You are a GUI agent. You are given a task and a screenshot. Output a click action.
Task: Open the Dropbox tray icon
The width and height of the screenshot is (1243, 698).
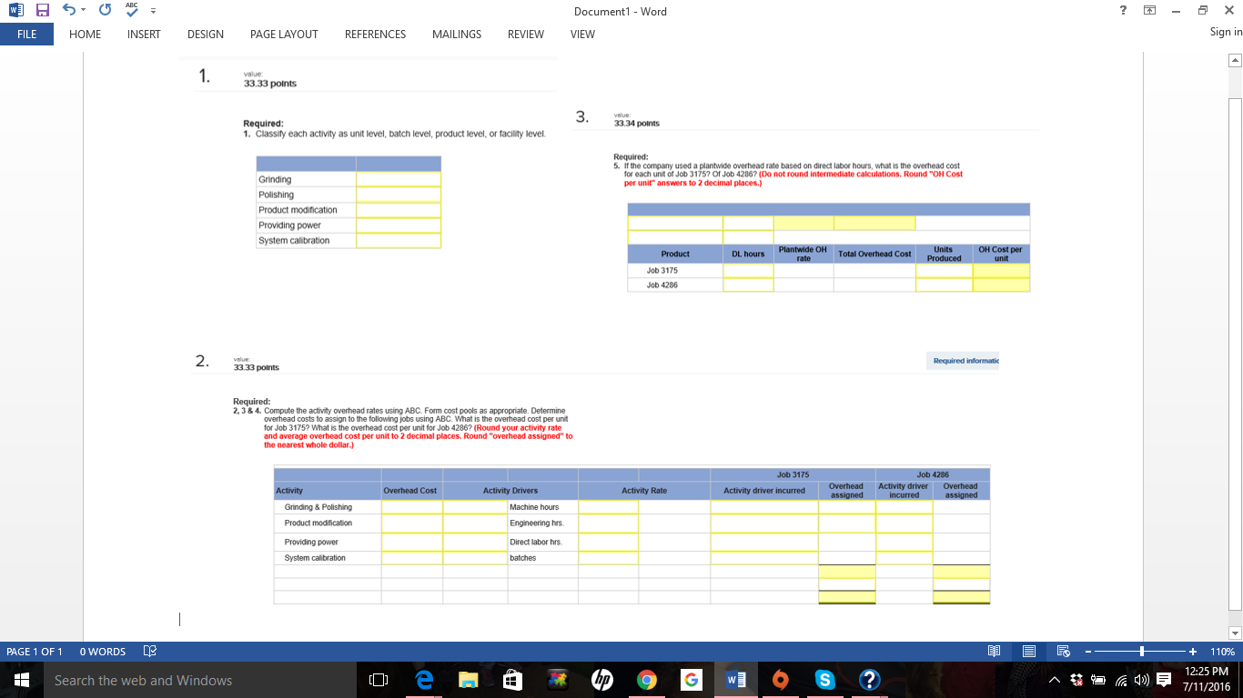1076,680
